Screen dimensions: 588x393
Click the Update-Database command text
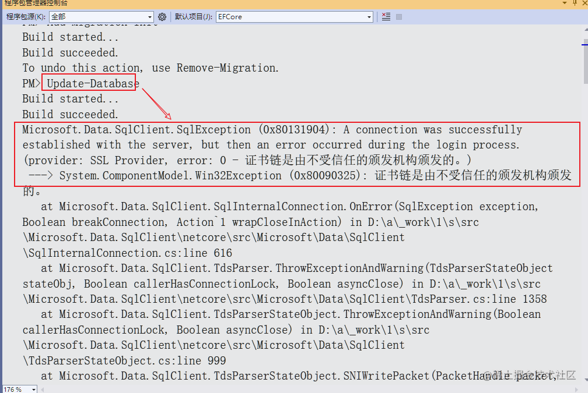[x=93, y=83]
